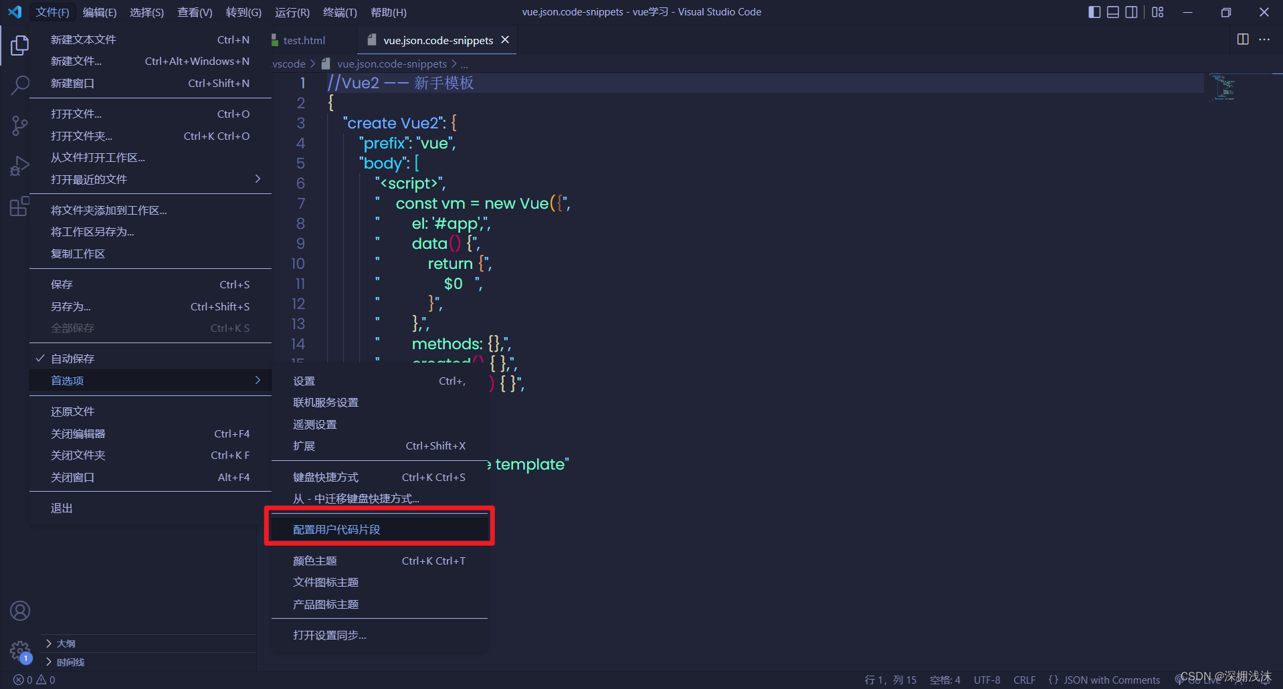Open 遥测设置 in submenu

[379, 424]
